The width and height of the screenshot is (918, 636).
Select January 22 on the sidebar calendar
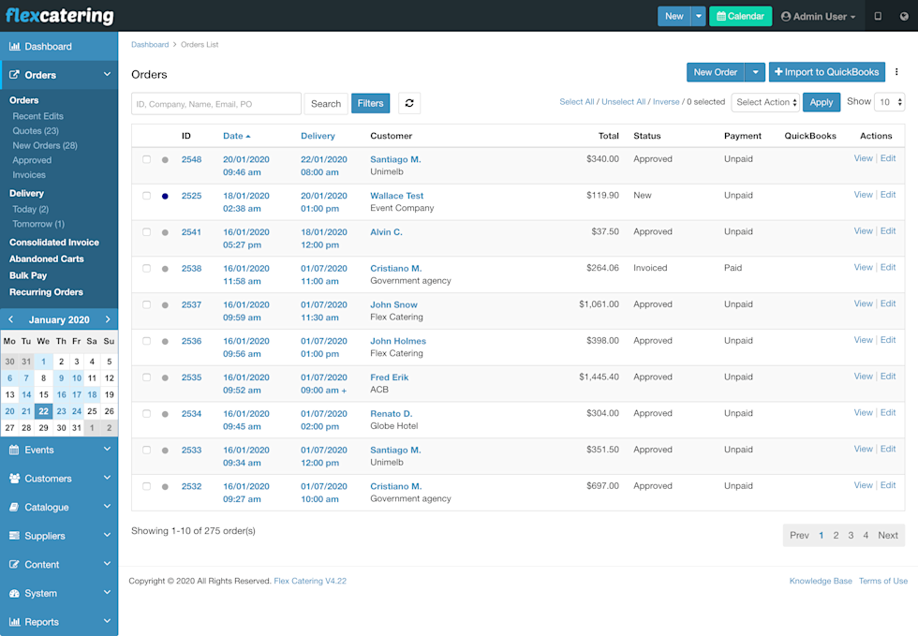(43, 410)
